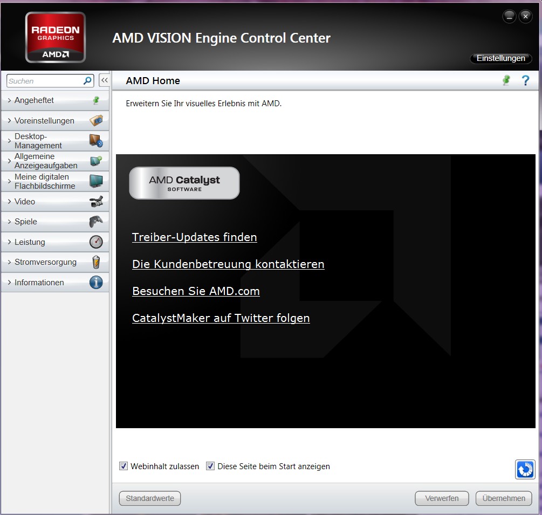Image resolution: width=542 pixels, height=515 pixels.
Task: Open the Treiber-Updates finden link
Action: 194,237
